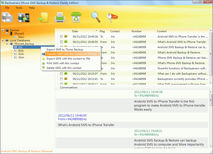Click the Contact column header

(x=115, y=31)
